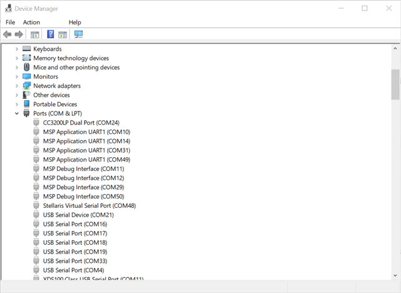Screen dimensions: 401x293
Task: Click port icon beside MSP Application UART1 COM10
Action: 36,131
